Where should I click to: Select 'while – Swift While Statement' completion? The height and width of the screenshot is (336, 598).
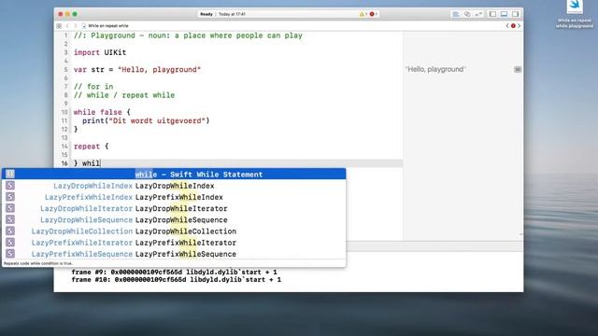(x=174, y=175)
